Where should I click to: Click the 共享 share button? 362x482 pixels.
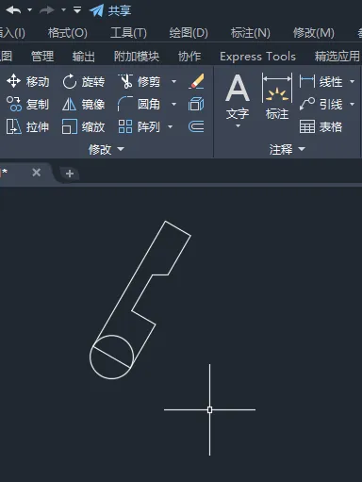110,10
